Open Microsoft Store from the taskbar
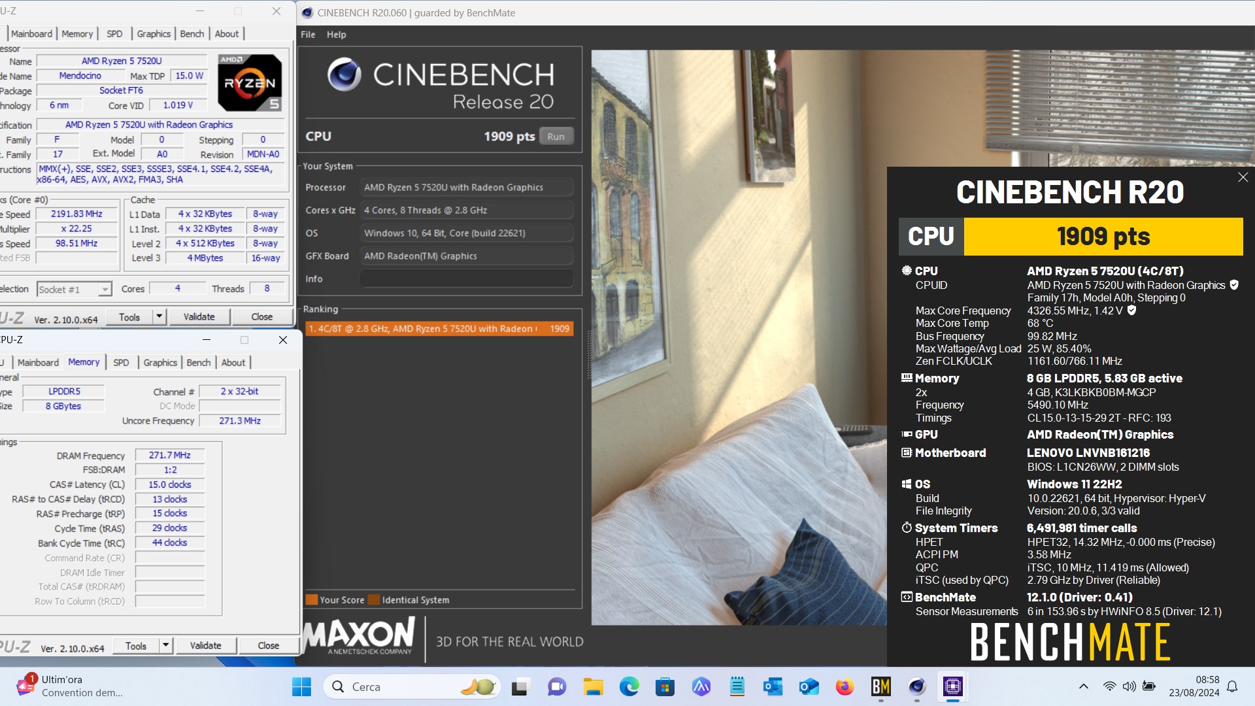 [665, 686]
